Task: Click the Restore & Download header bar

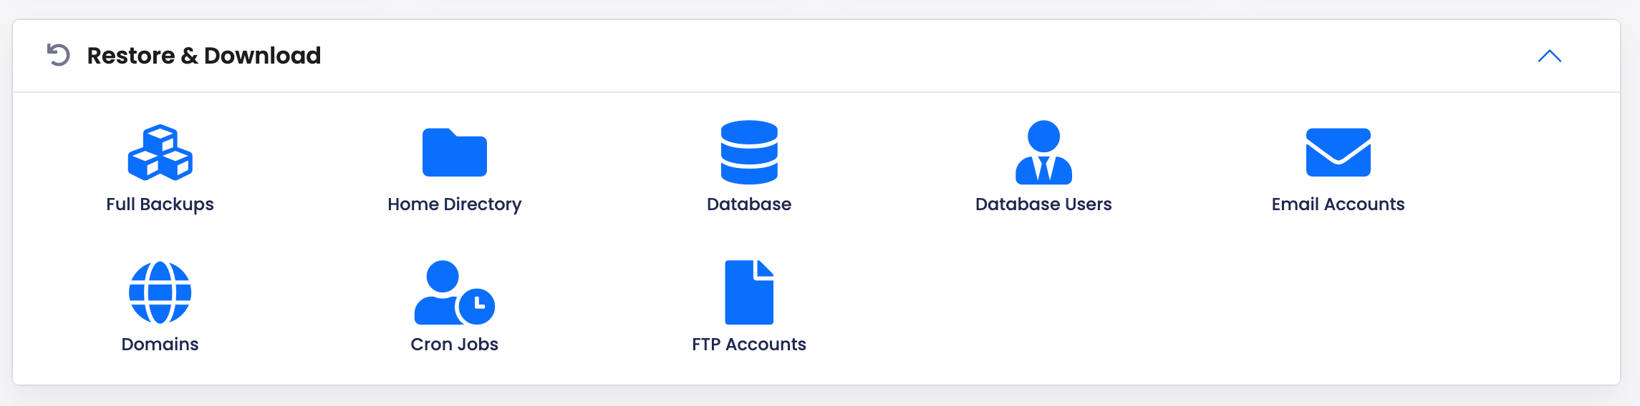Action: pyautogui.click(x=816, y=56)
